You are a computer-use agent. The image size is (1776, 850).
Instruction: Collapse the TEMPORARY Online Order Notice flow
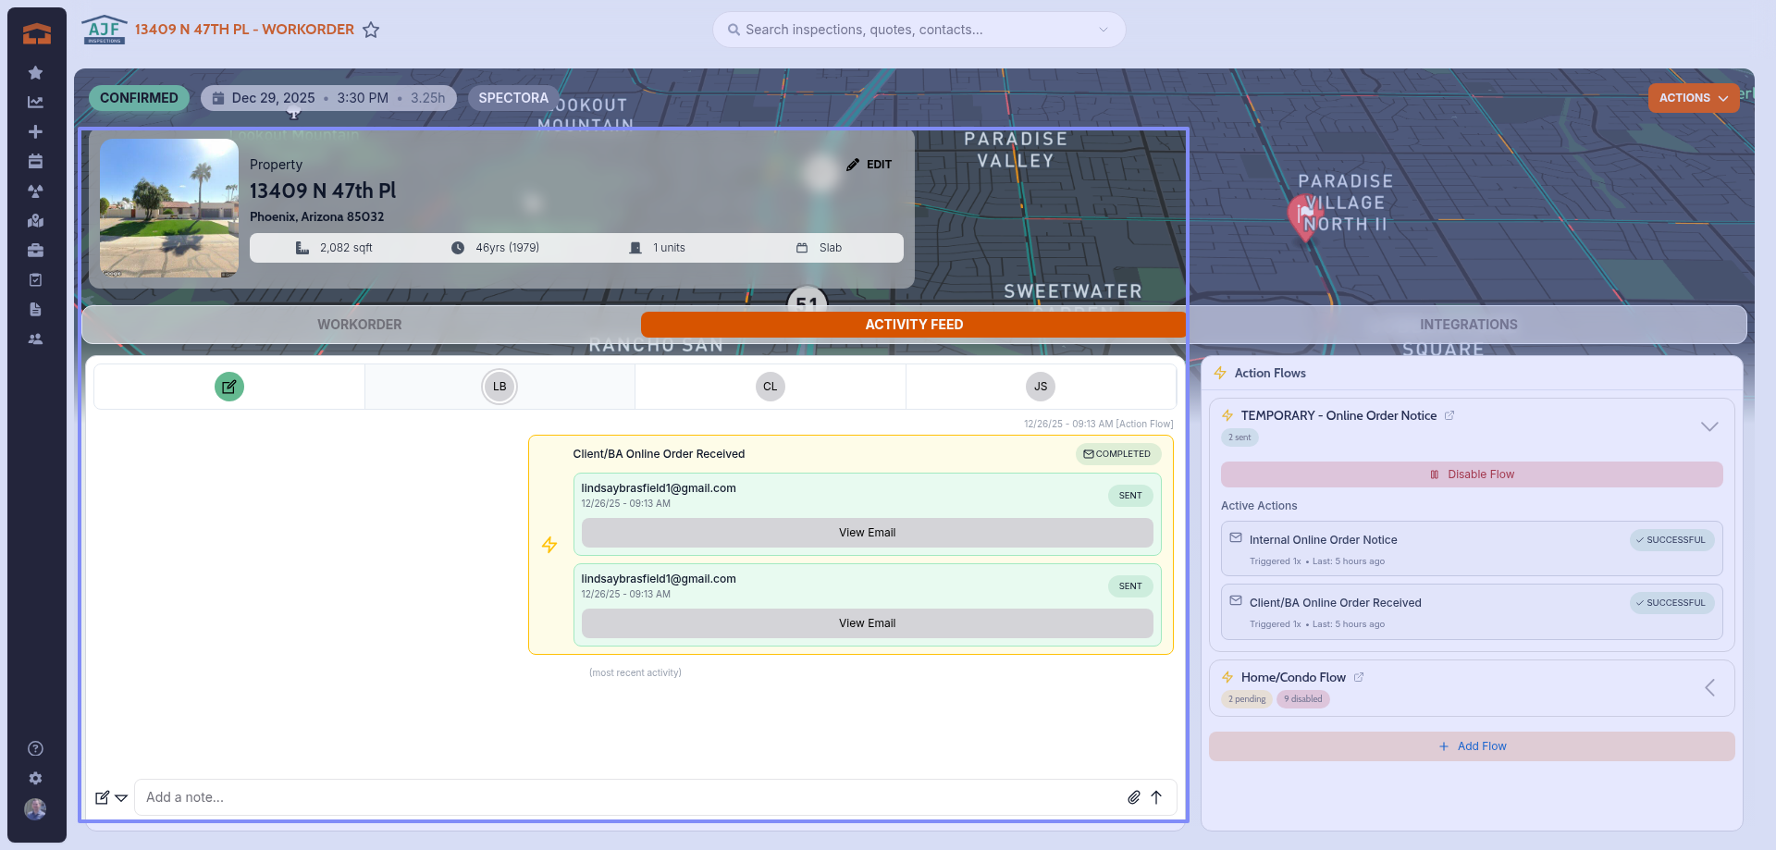point(1708,426)
